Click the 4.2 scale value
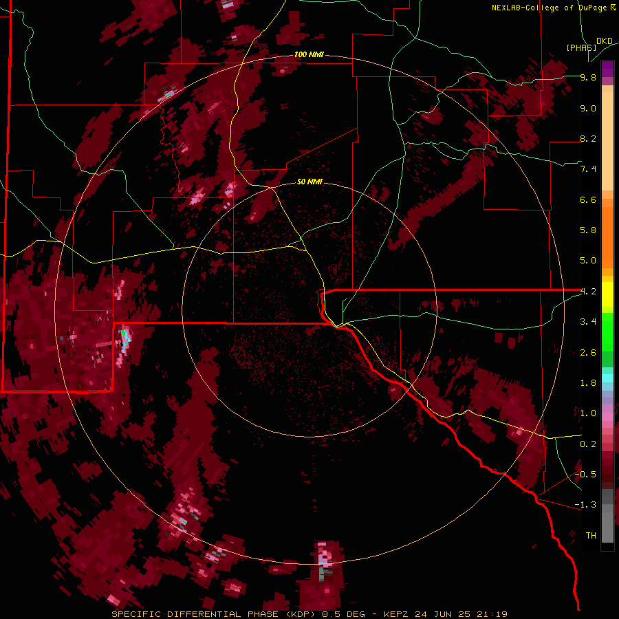Viewport: 619px width, 619px height. click(x=588, y=292)
